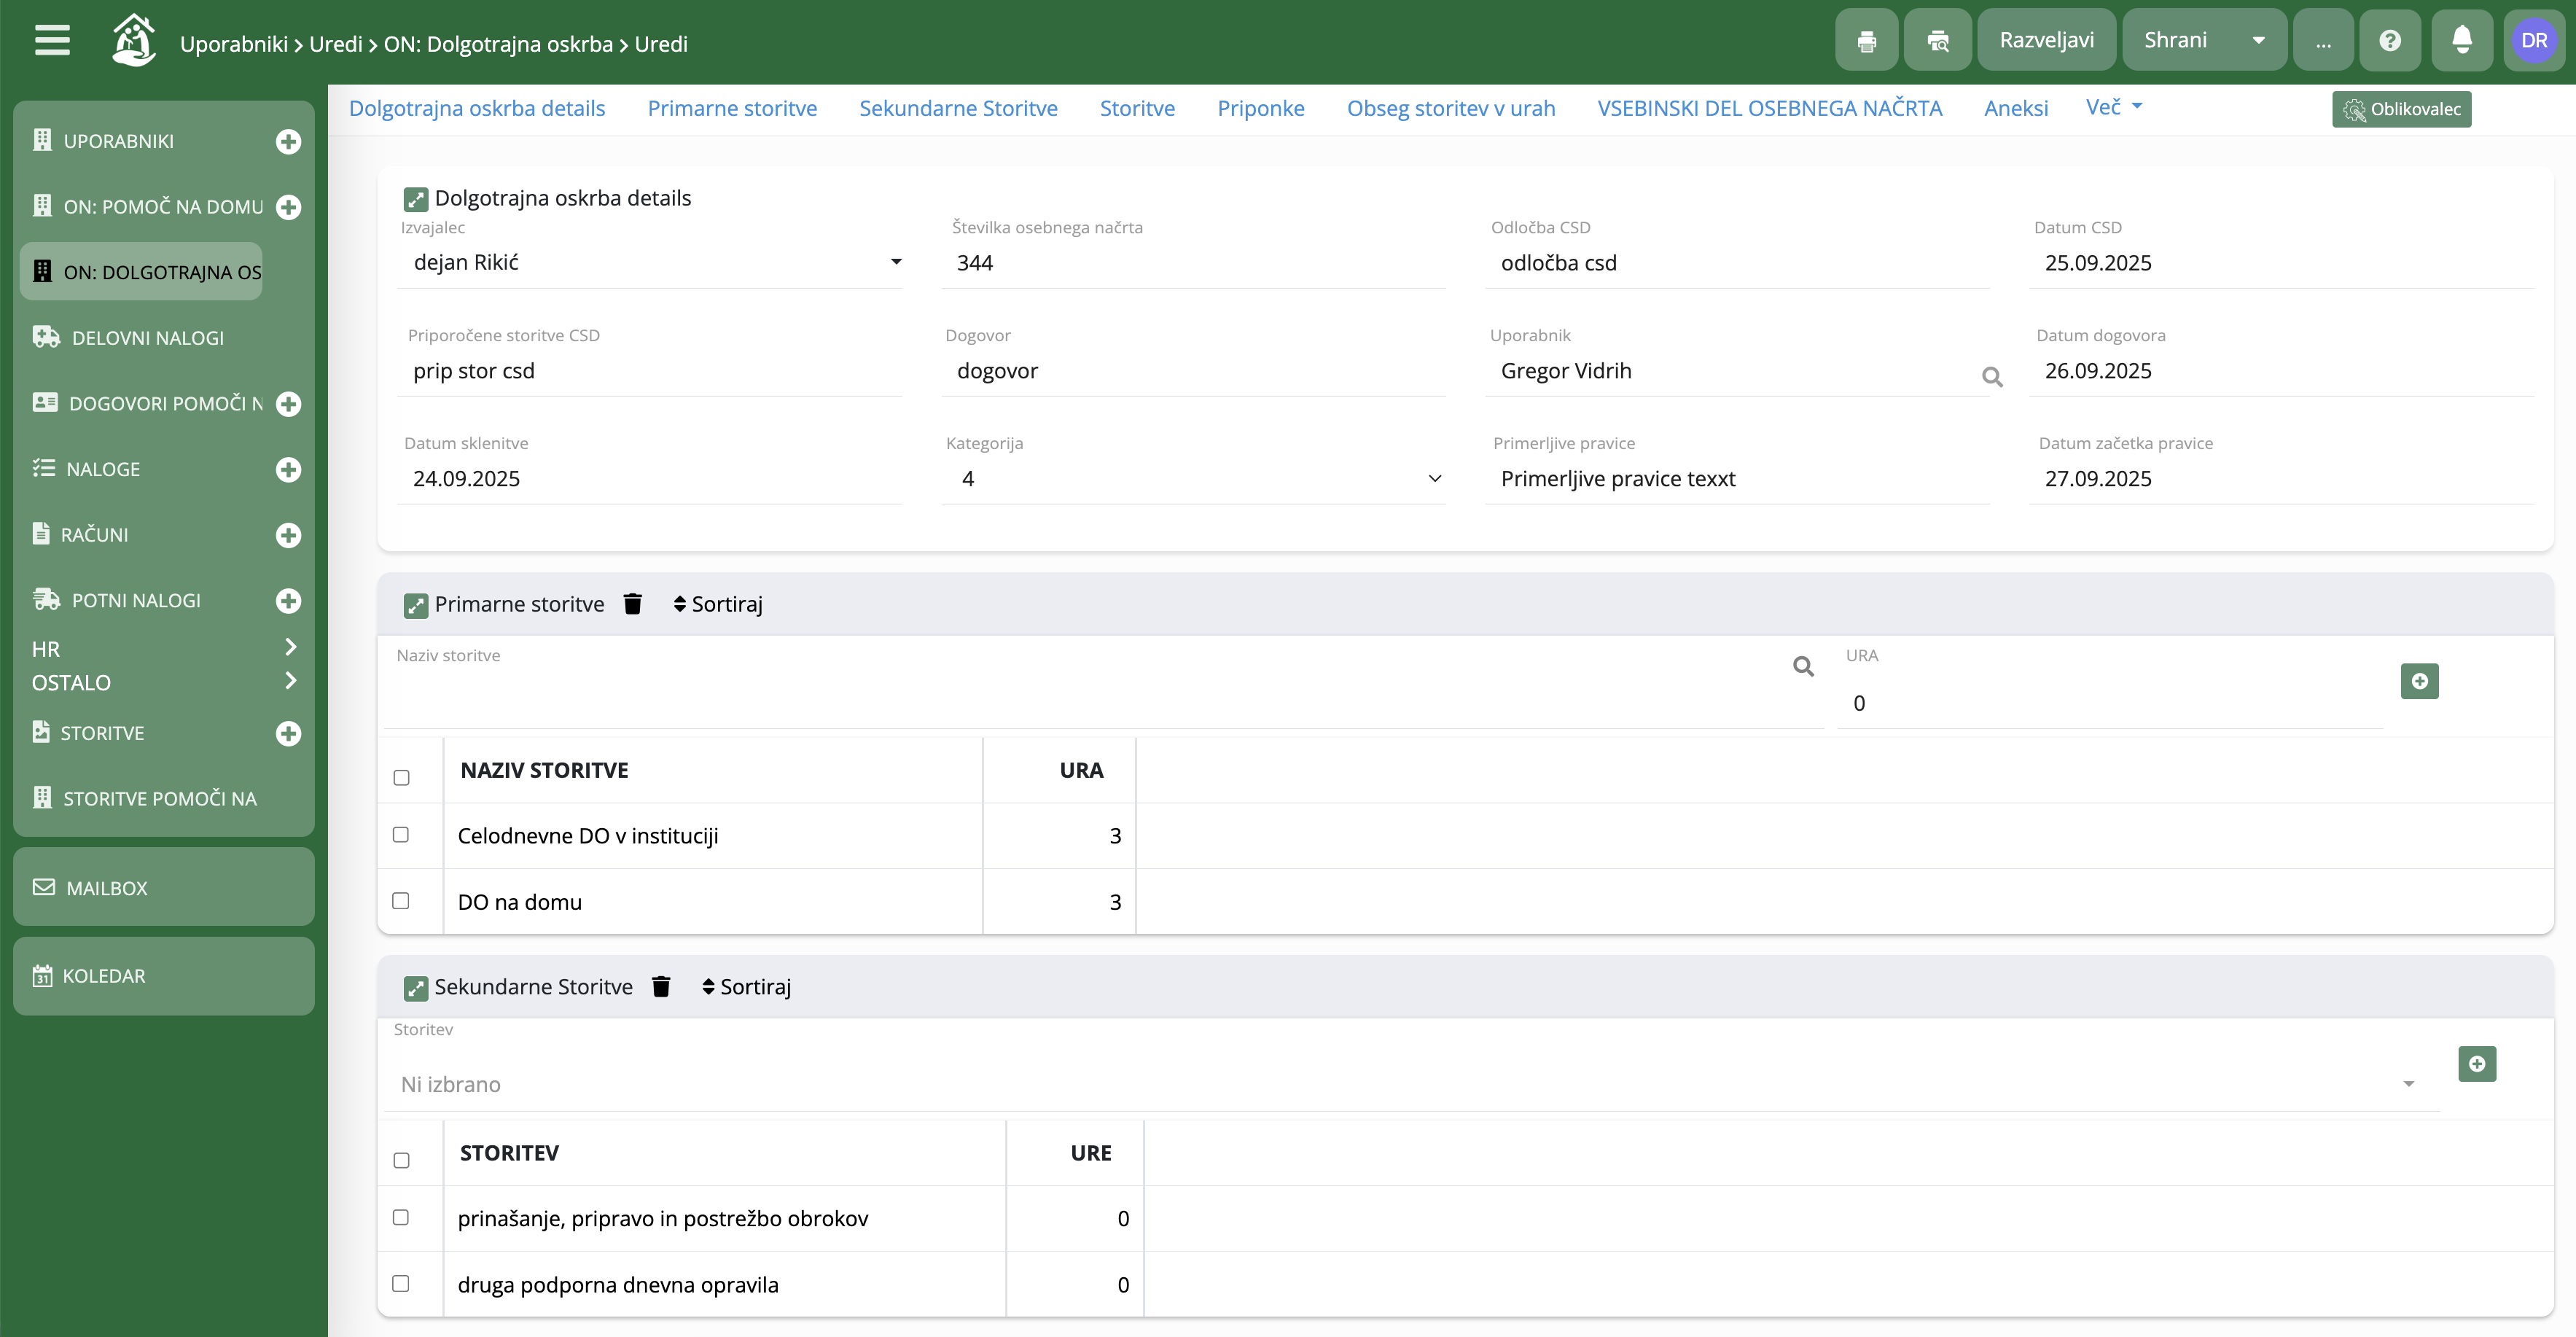This screenshot has height=1337, width=2576.
Task: Add new Potni nalogi entry
Action: 288,601
